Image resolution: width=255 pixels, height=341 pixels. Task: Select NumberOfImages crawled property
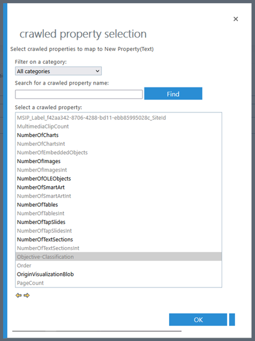[x=119, y=161]
